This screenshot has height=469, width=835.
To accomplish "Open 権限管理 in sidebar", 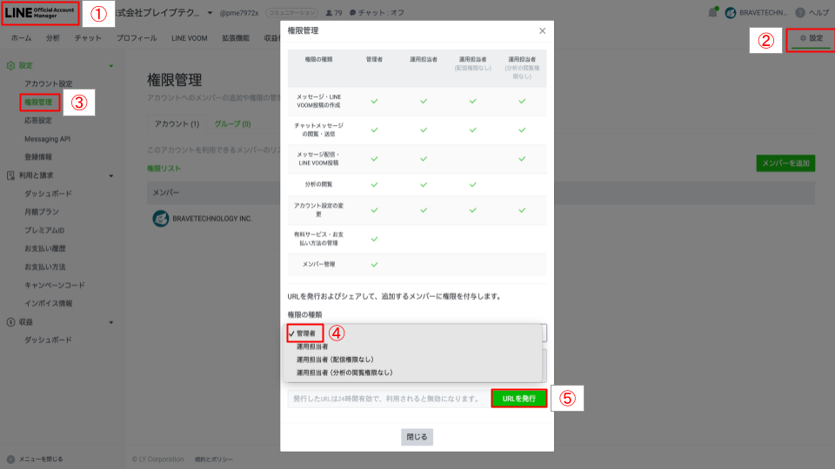I will click(x=38, y=102).
